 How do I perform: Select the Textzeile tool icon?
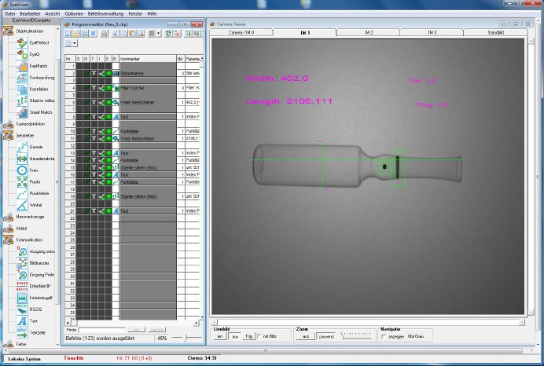point(22,333)
